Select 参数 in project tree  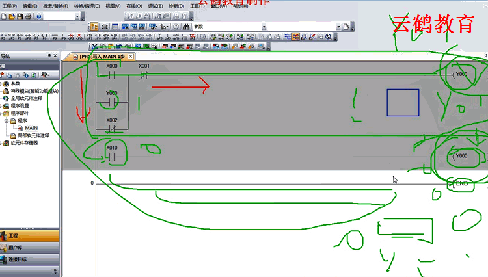pyautogui.click(x=15, y=84)
